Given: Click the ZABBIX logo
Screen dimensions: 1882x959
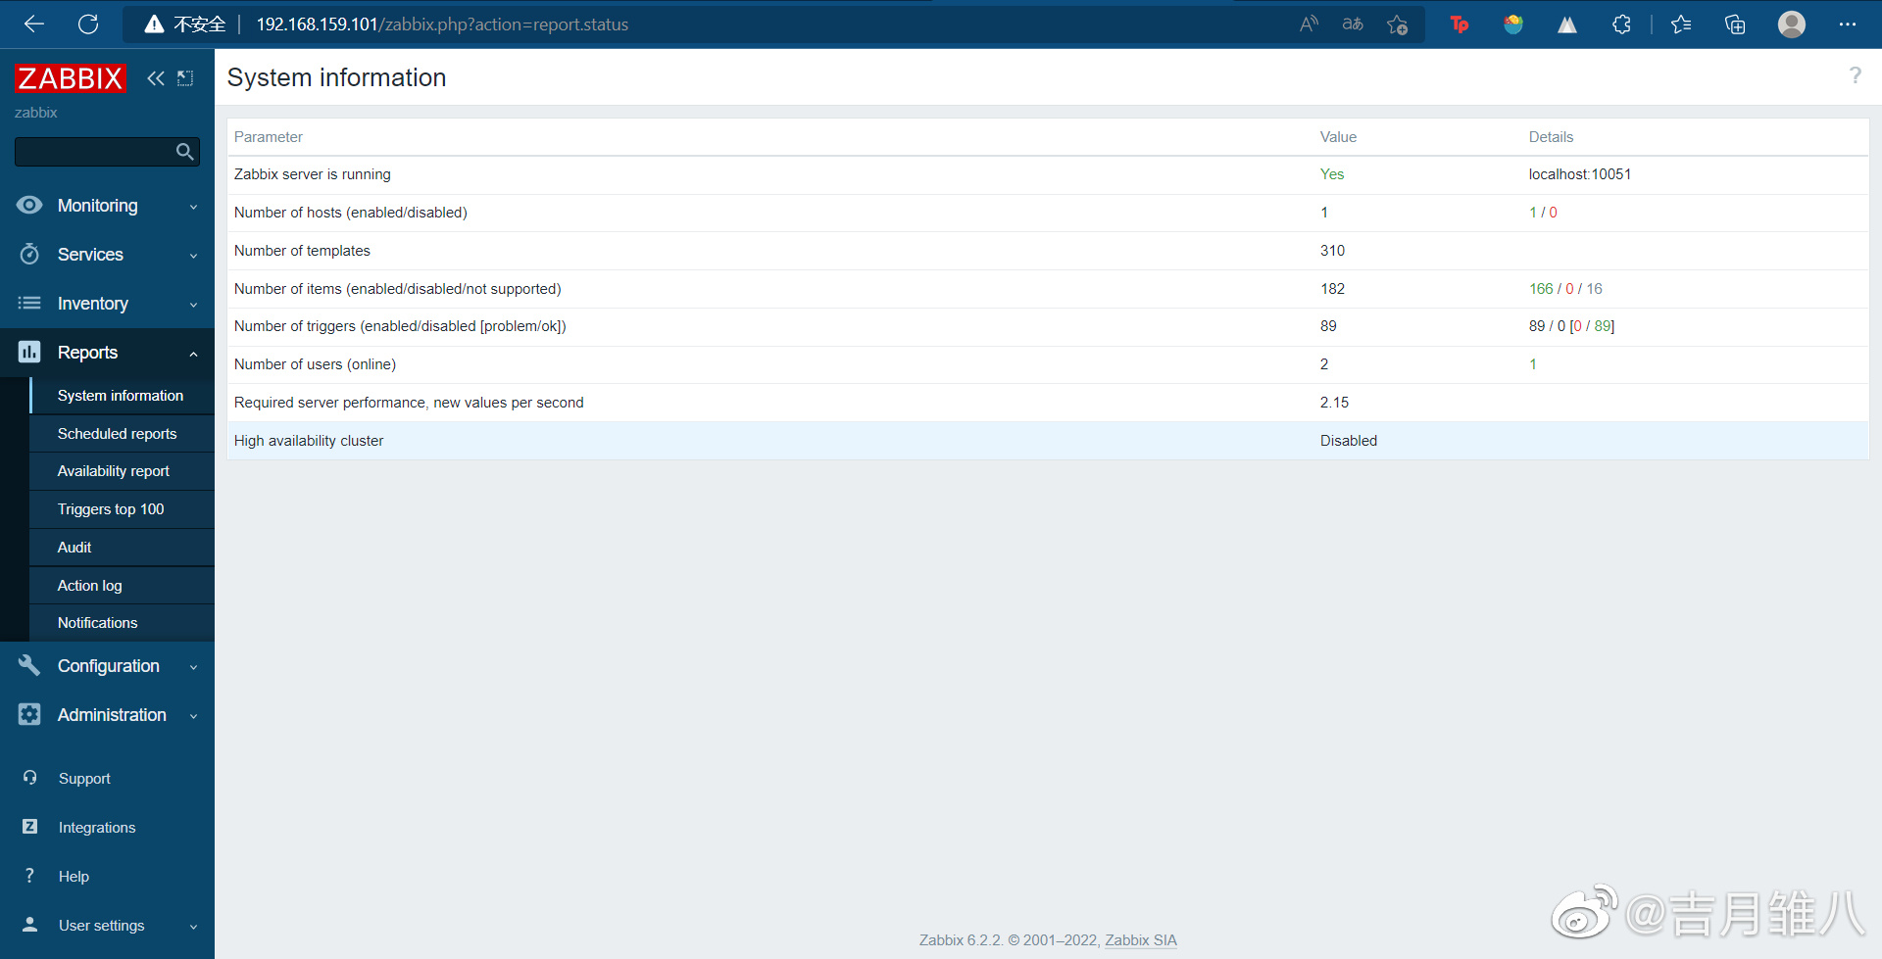Looking at the screenshot, I should click(x=71, y=78).
